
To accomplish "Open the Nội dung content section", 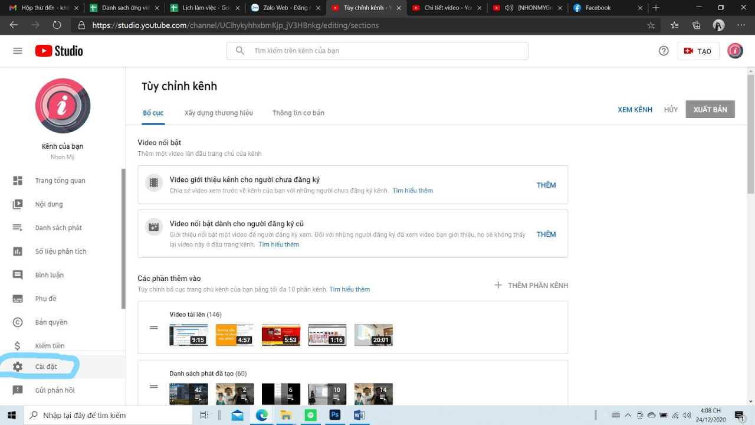I will point(48,204).
